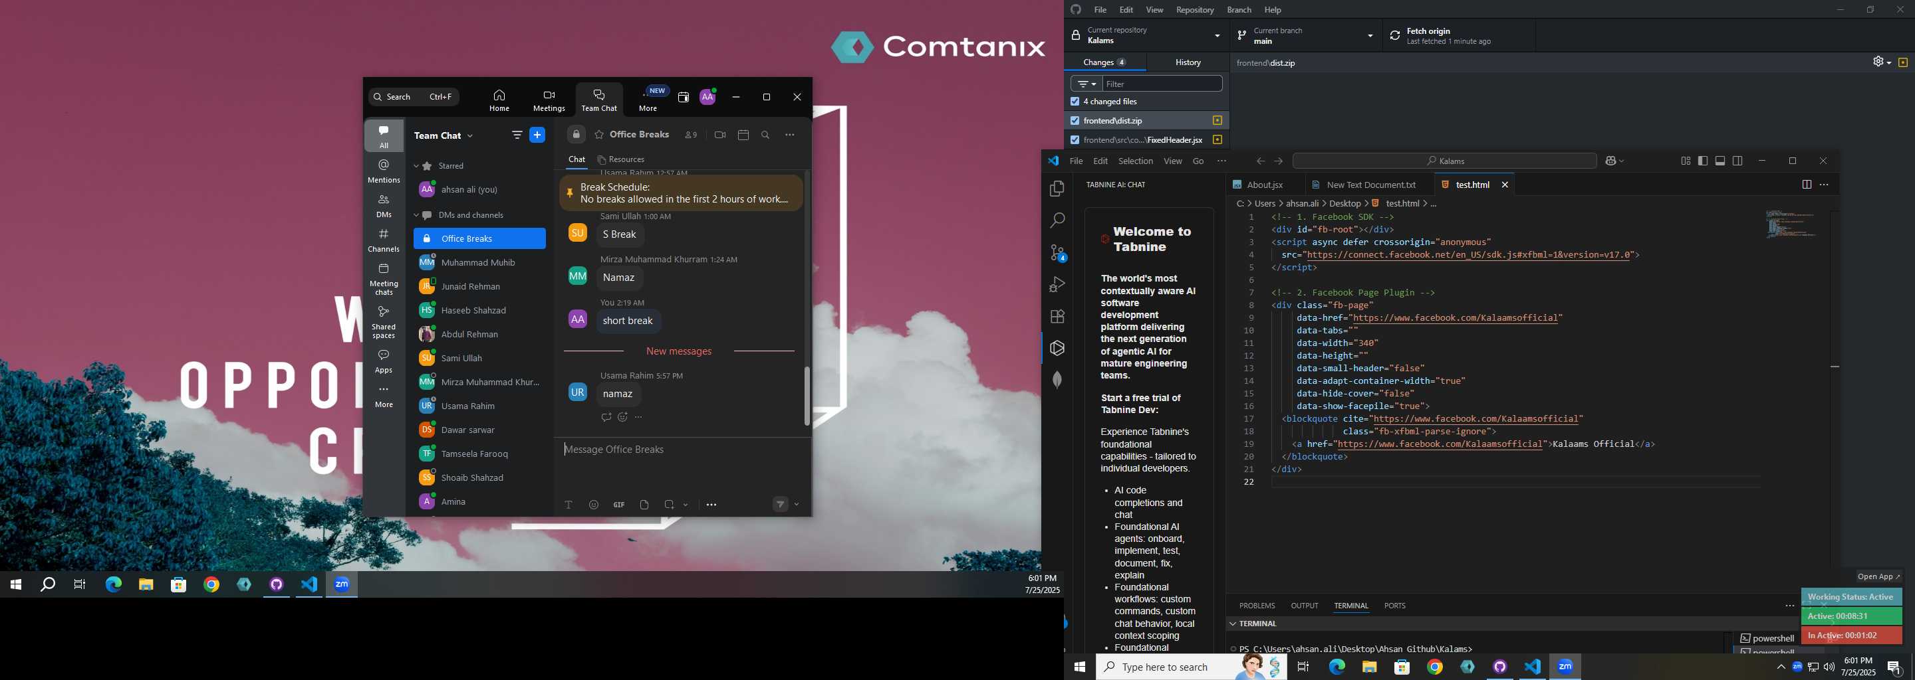1915x680 pixels.
Task: Open VS Code Source Control icon
Action: (x=1057, y=252)
